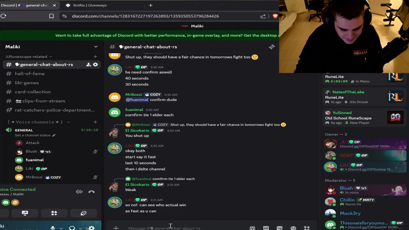The width and height of the screenshot is (409, 230).
Task: Open the gift icon in message bar
Action: [252, 228]
